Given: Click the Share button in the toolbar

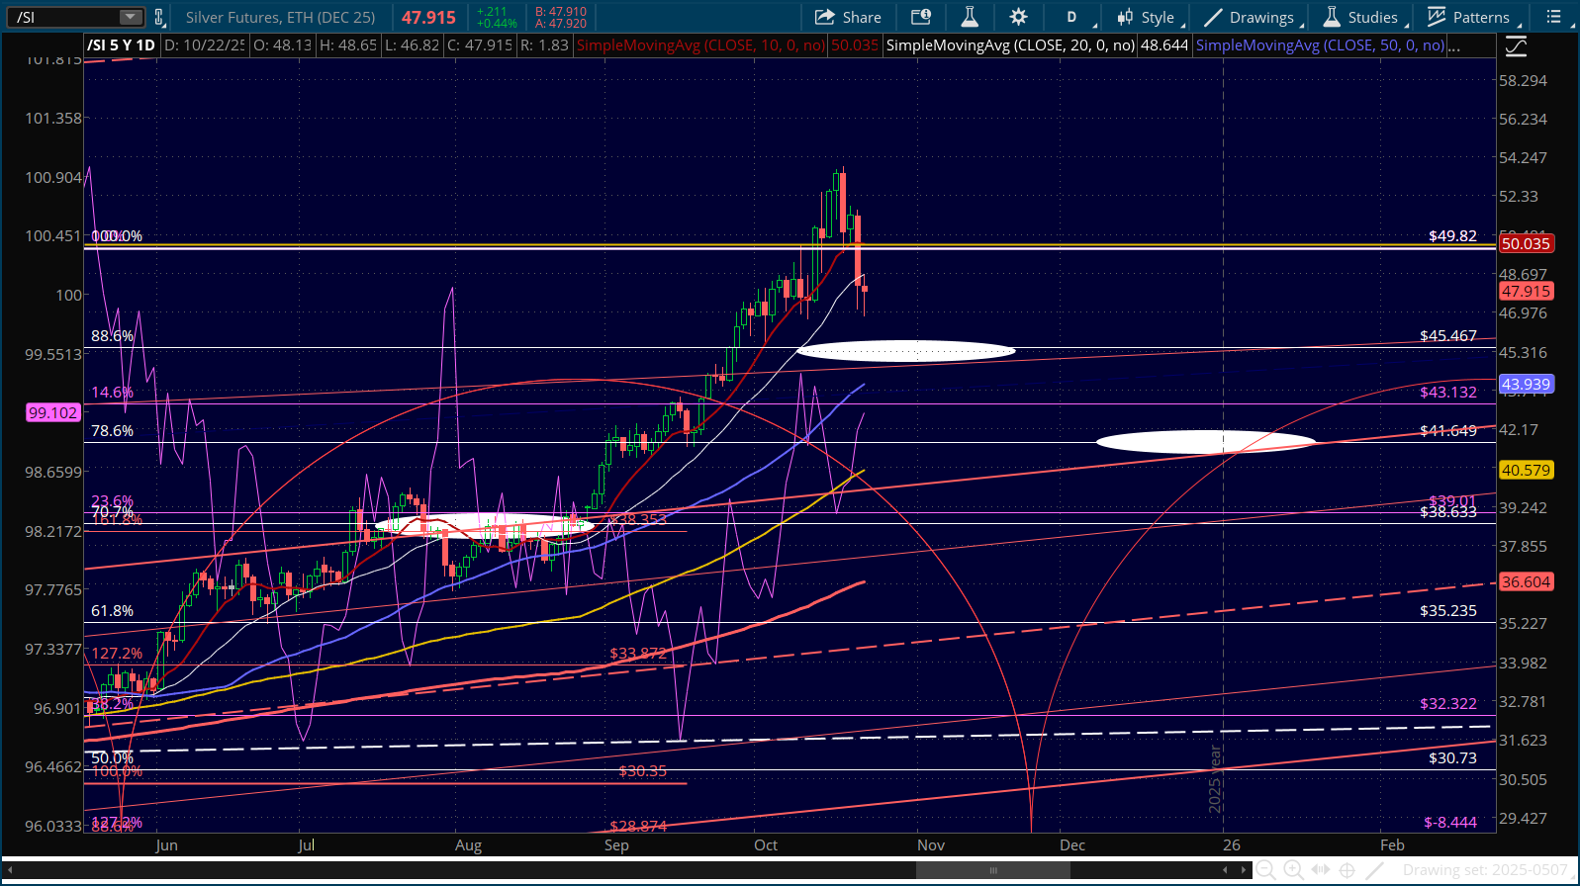Looking at the screenshot, I should click(x=848, y=17).
